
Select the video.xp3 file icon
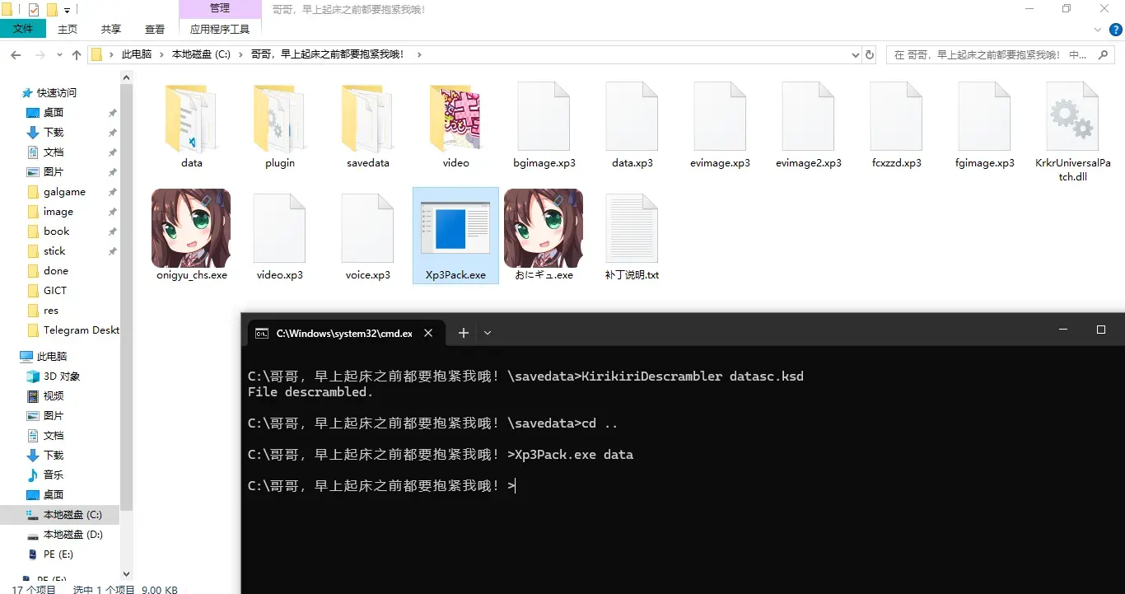tap(279, 228)
